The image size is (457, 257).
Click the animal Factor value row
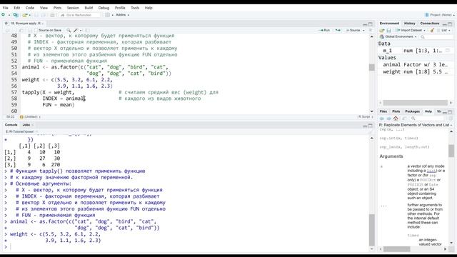[416, 64]
